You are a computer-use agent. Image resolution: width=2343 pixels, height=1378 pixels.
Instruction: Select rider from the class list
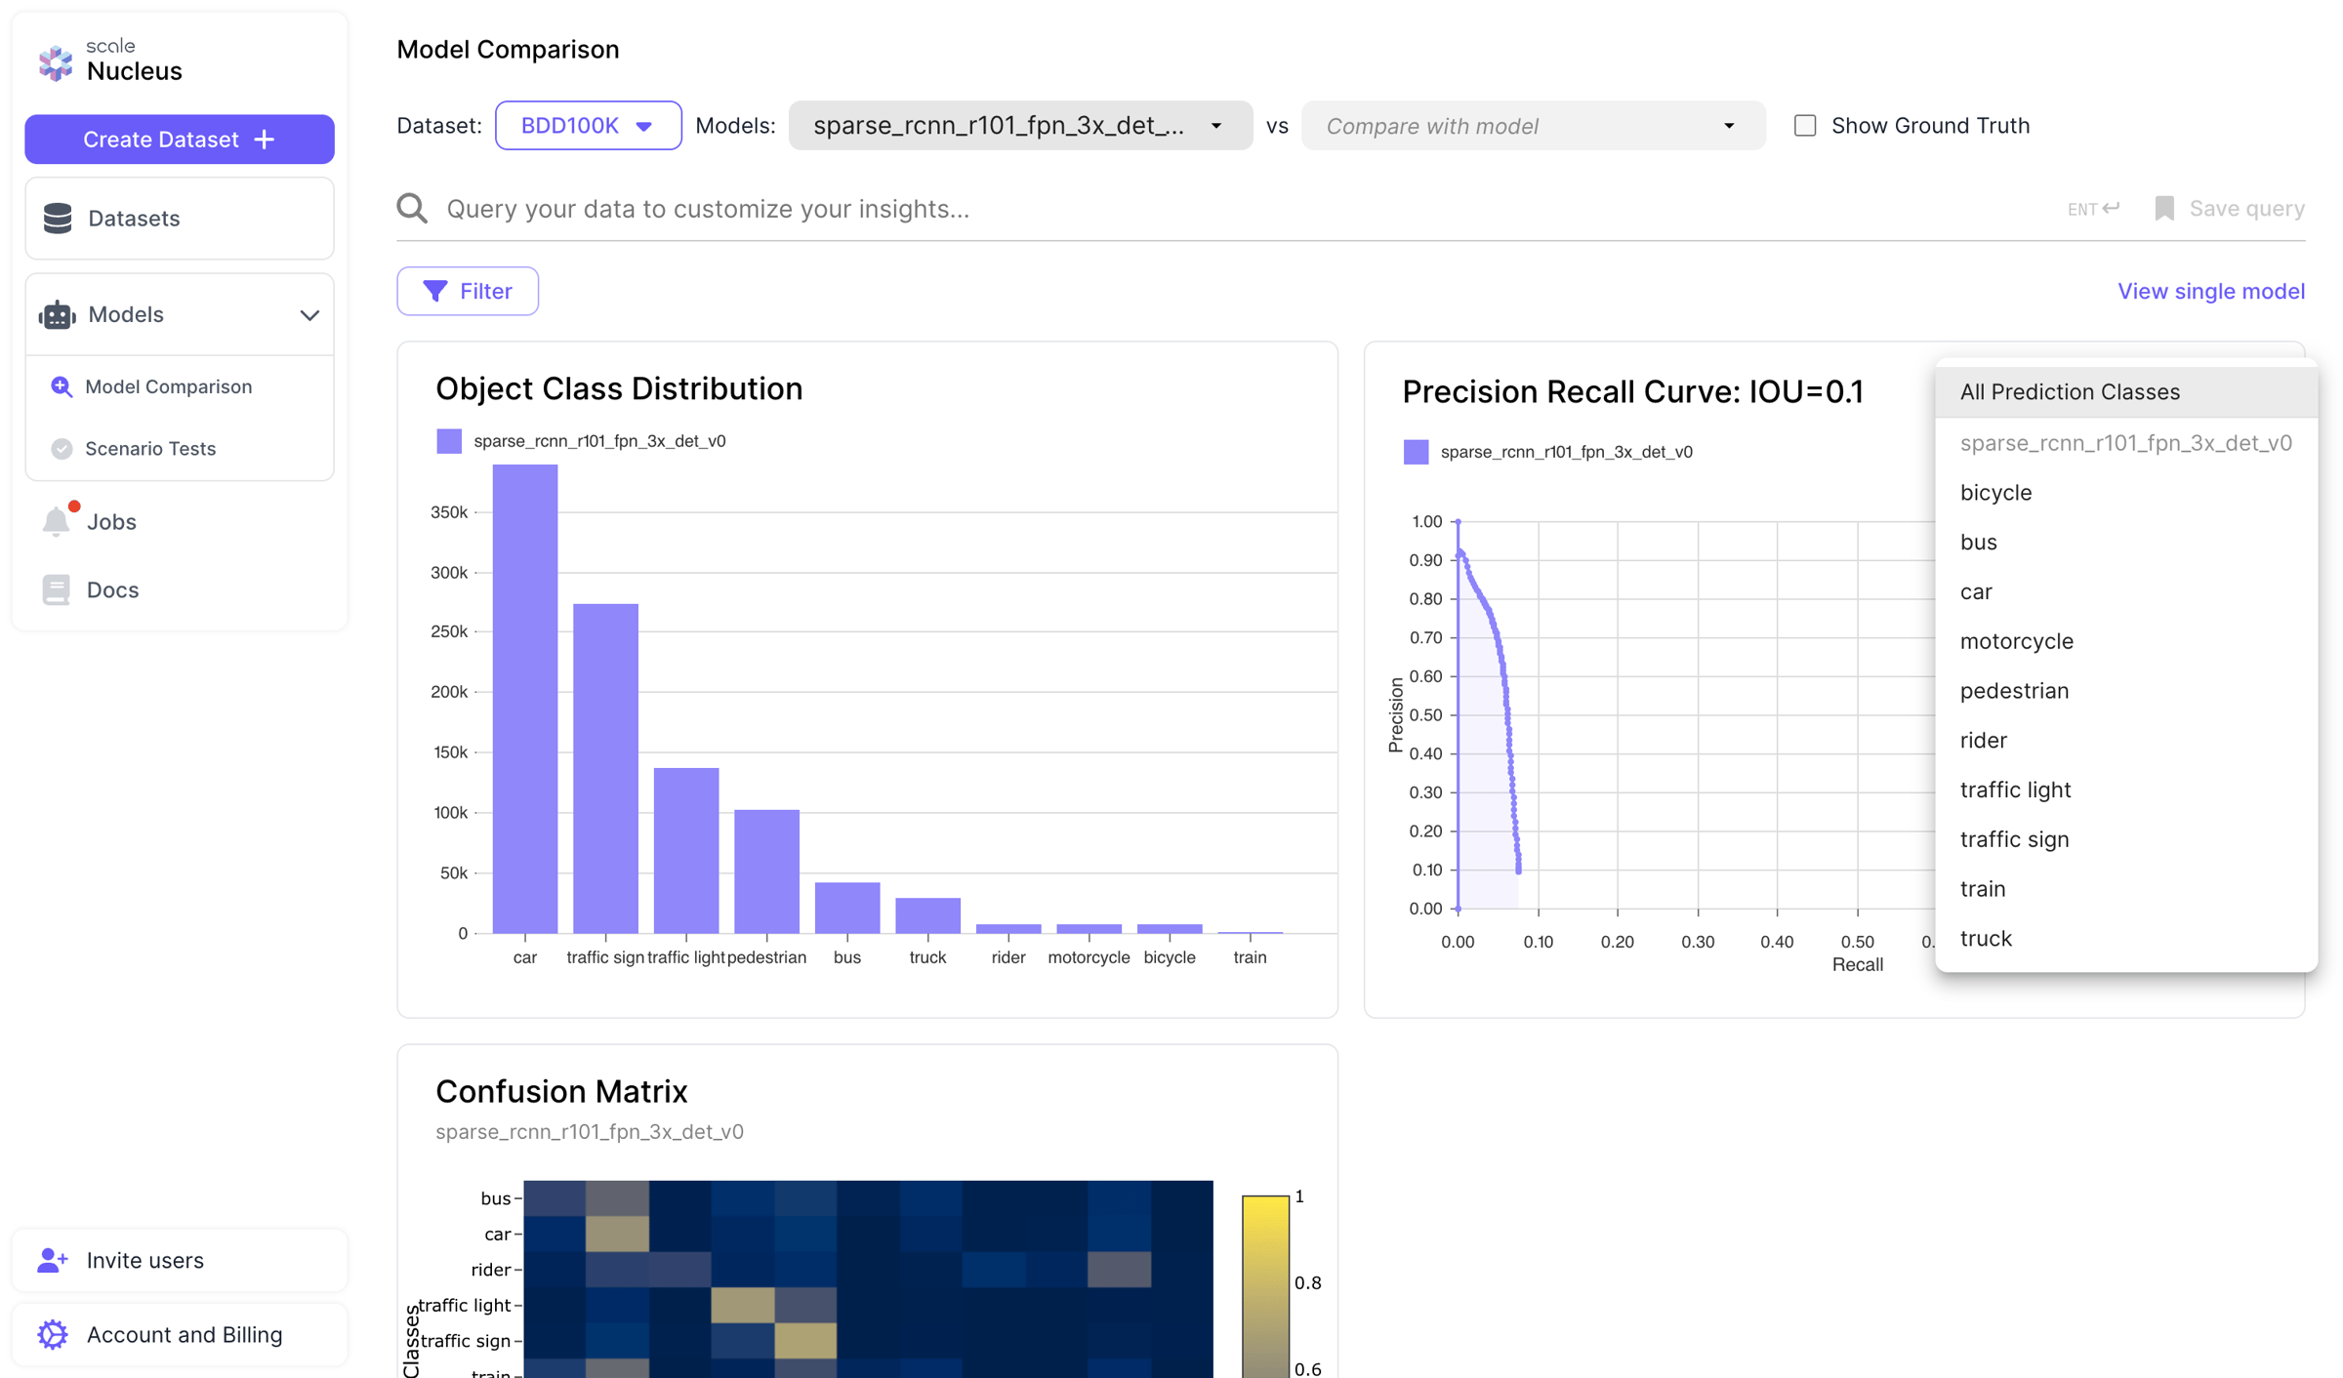click(x=2126, y=741)
